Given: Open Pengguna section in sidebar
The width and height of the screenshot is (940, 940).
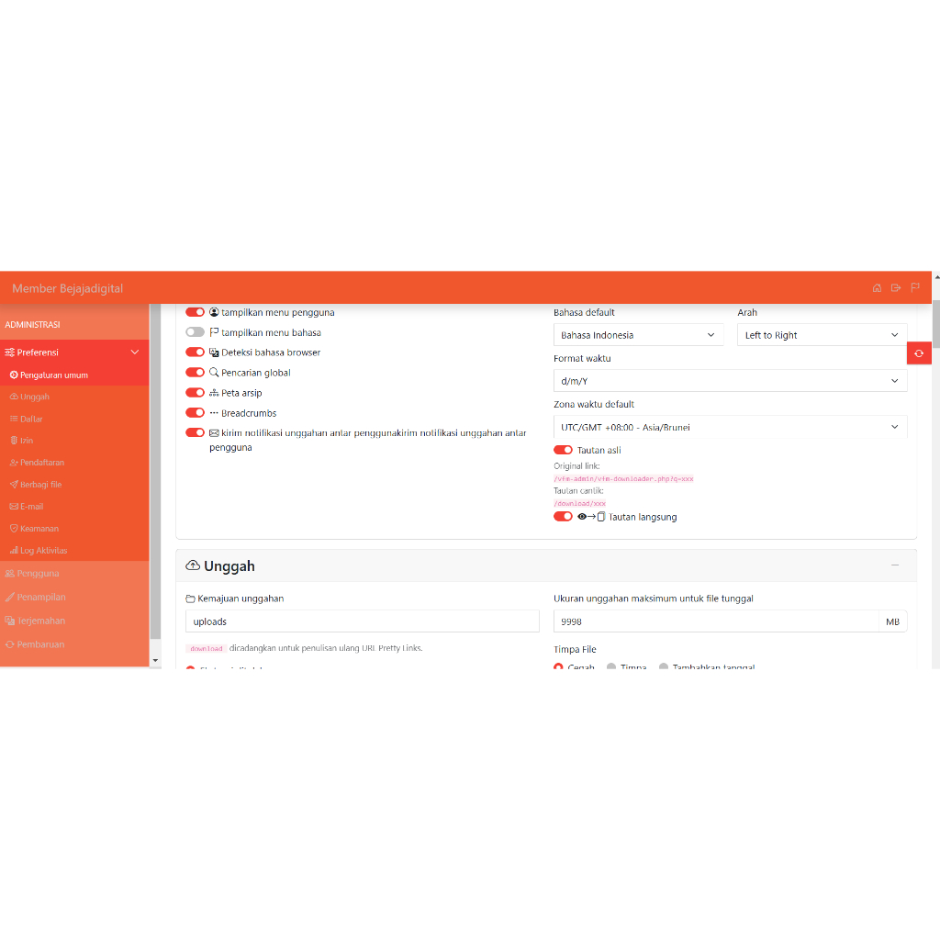Looking at the screenshot, I should pyautogui.click(x=74, y=573).
